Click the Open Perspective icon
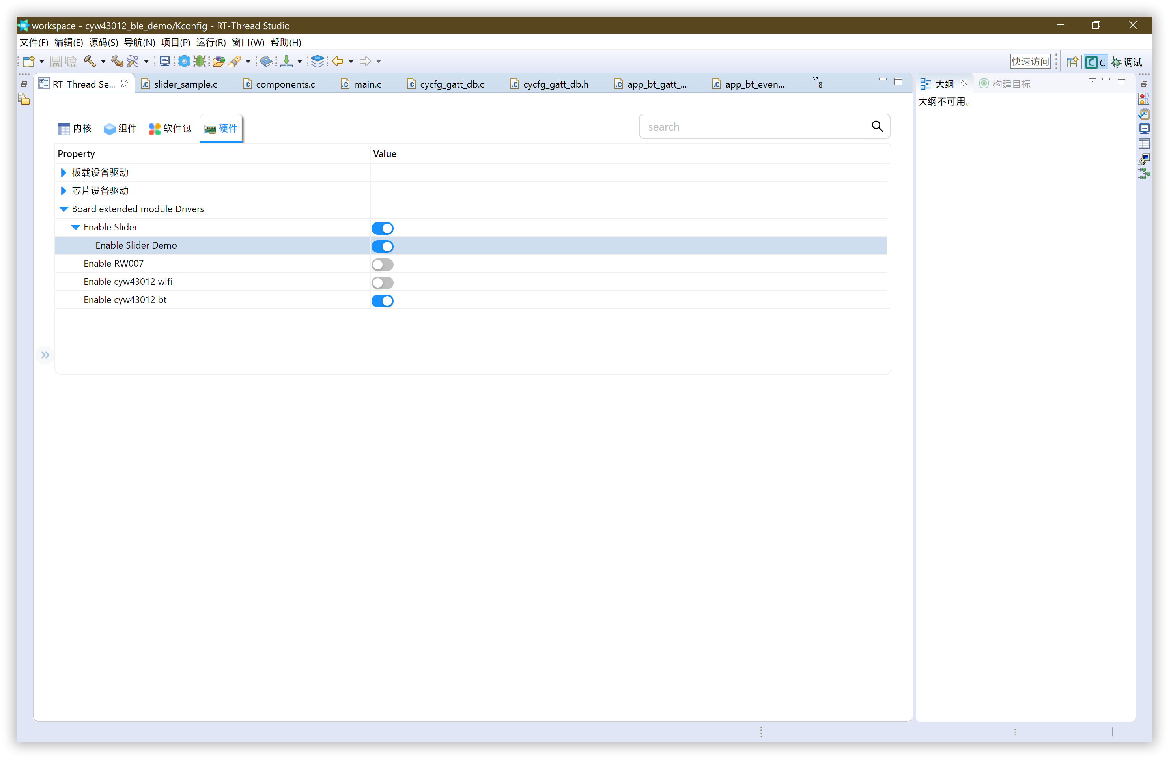This screenshot has width=1169, height=759. pos(1072,62)
